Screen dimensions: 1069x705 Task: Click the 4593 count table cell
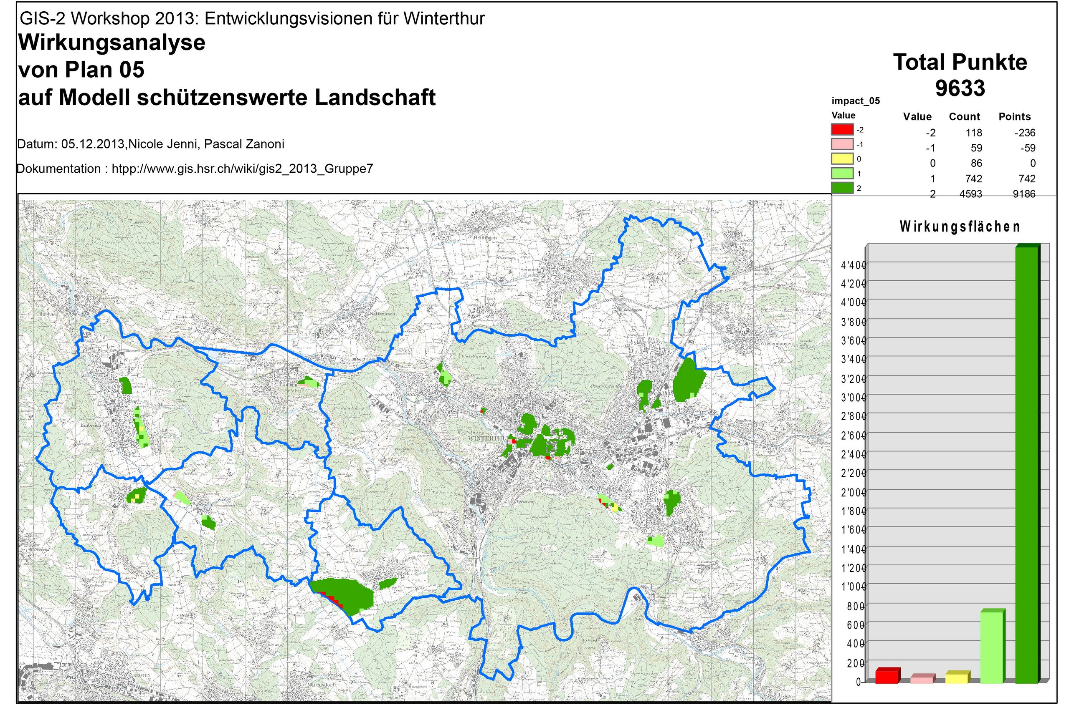[970, 194]
